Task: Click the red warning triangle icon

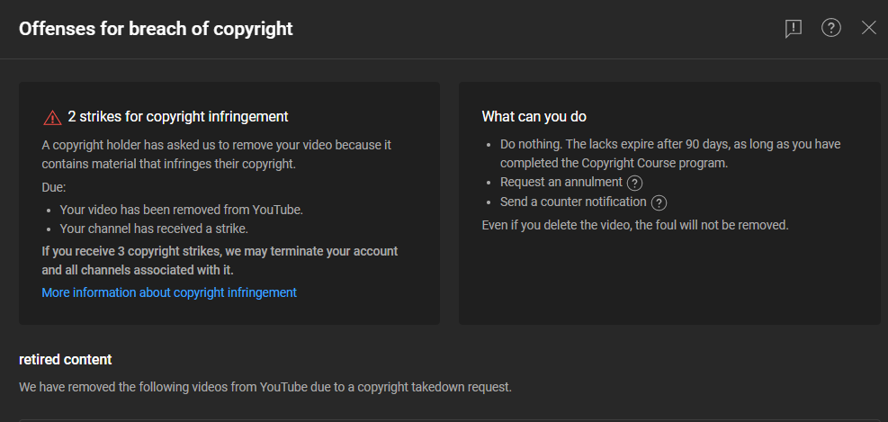Action: pyautogui.click(x=52, y=117)
